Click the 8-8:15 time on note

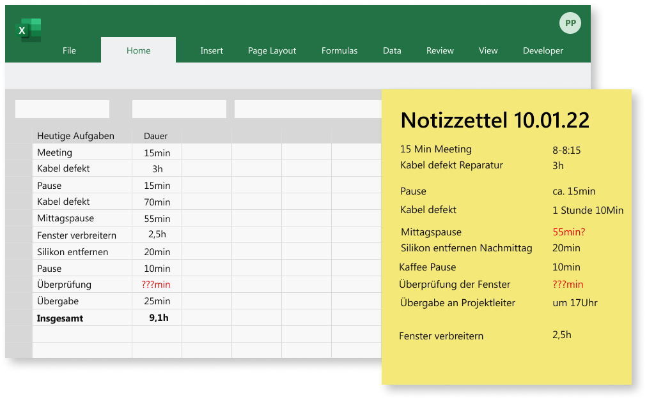point(566,151)
